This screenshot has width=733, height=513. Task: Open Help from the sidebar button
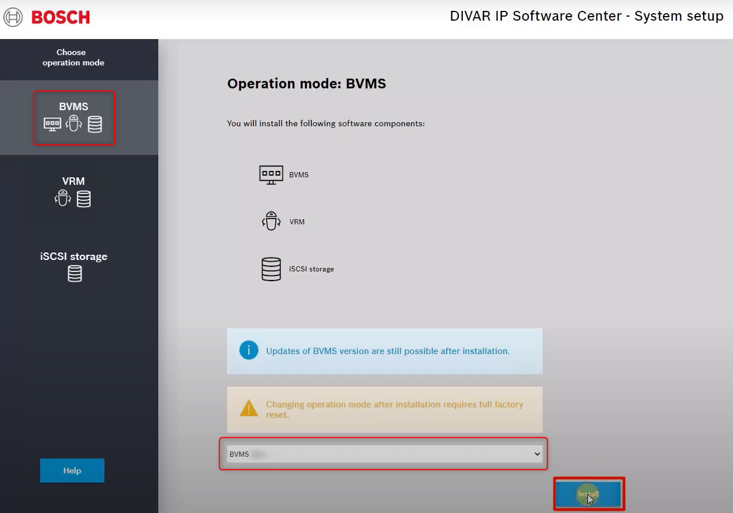(72, 471)
